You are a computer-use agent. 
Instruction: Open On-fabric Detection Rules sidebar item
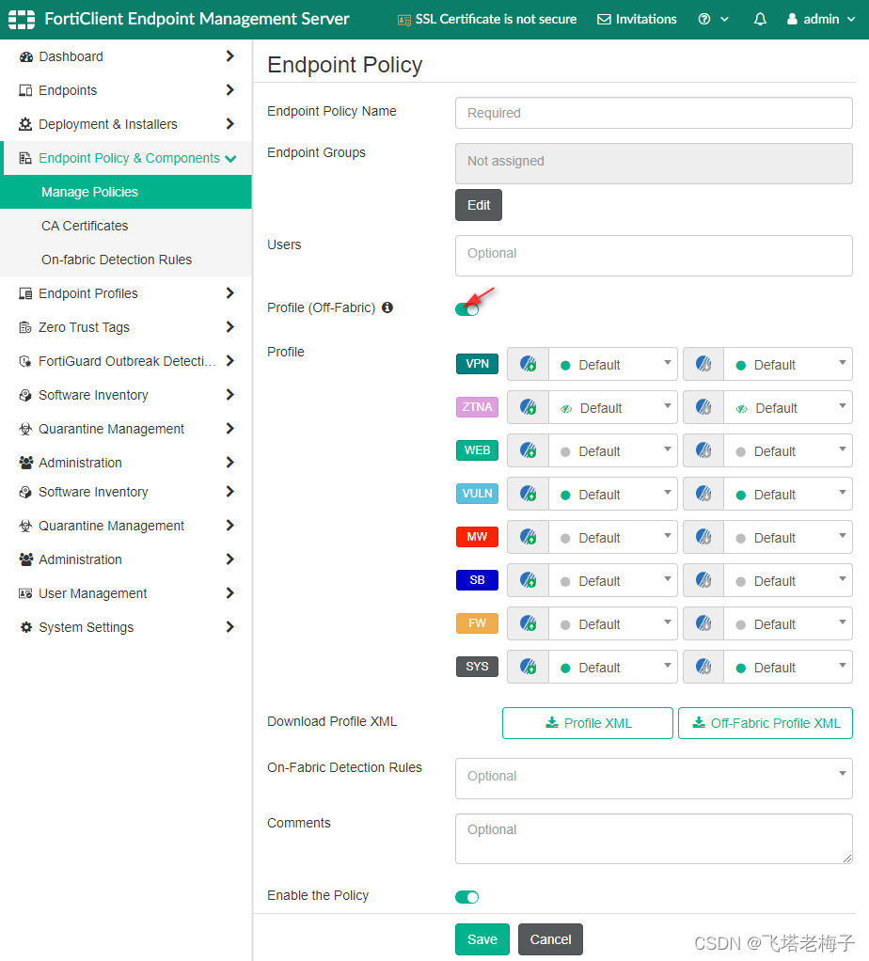click(x=126, y=260)
